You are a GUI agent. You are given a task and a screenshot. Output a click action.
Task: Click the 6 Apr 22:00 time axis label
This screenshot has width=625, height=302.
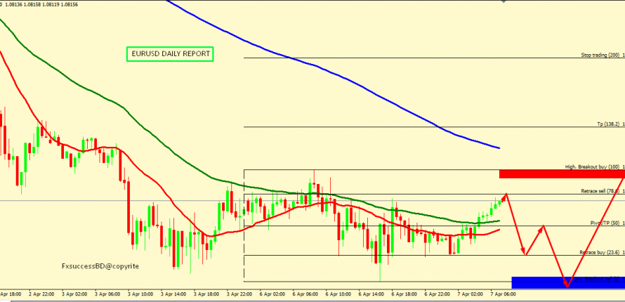pos(438,295)
